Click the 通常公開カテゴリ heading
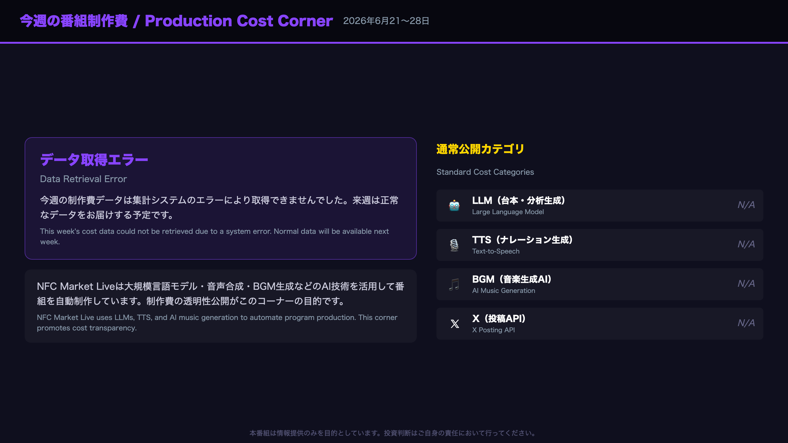 coord(480,149)
